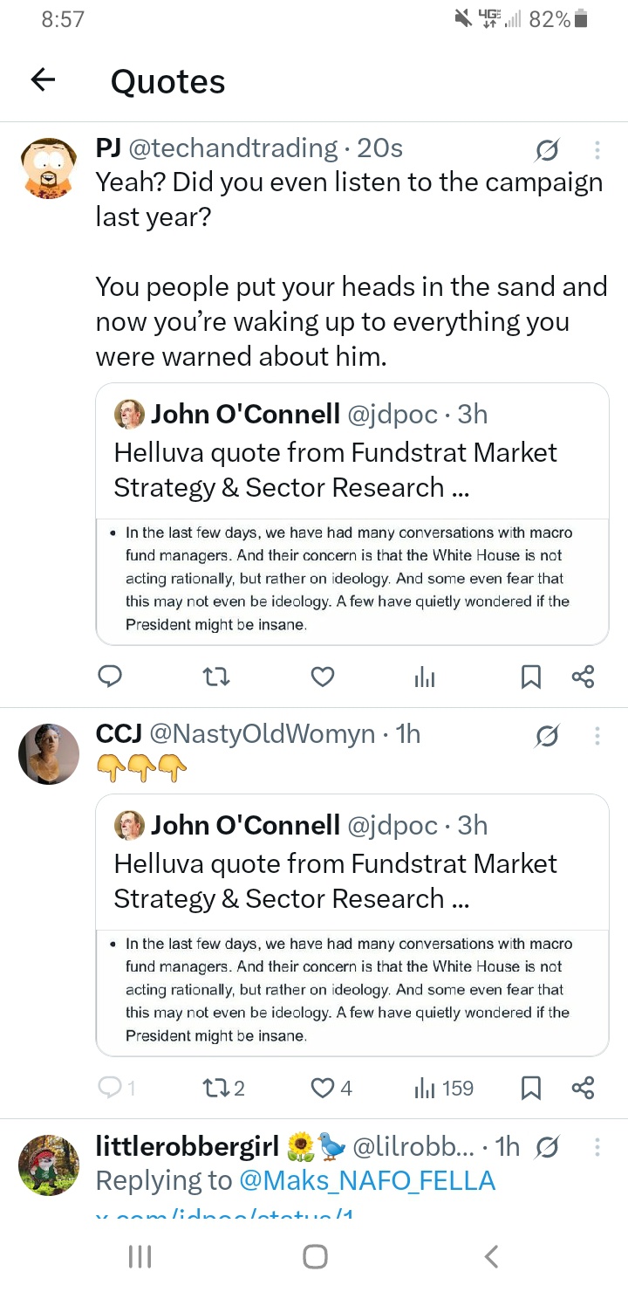
Task: Open the @Maks_NAFO_FELLA profile link
Action: click(366, 1181)
